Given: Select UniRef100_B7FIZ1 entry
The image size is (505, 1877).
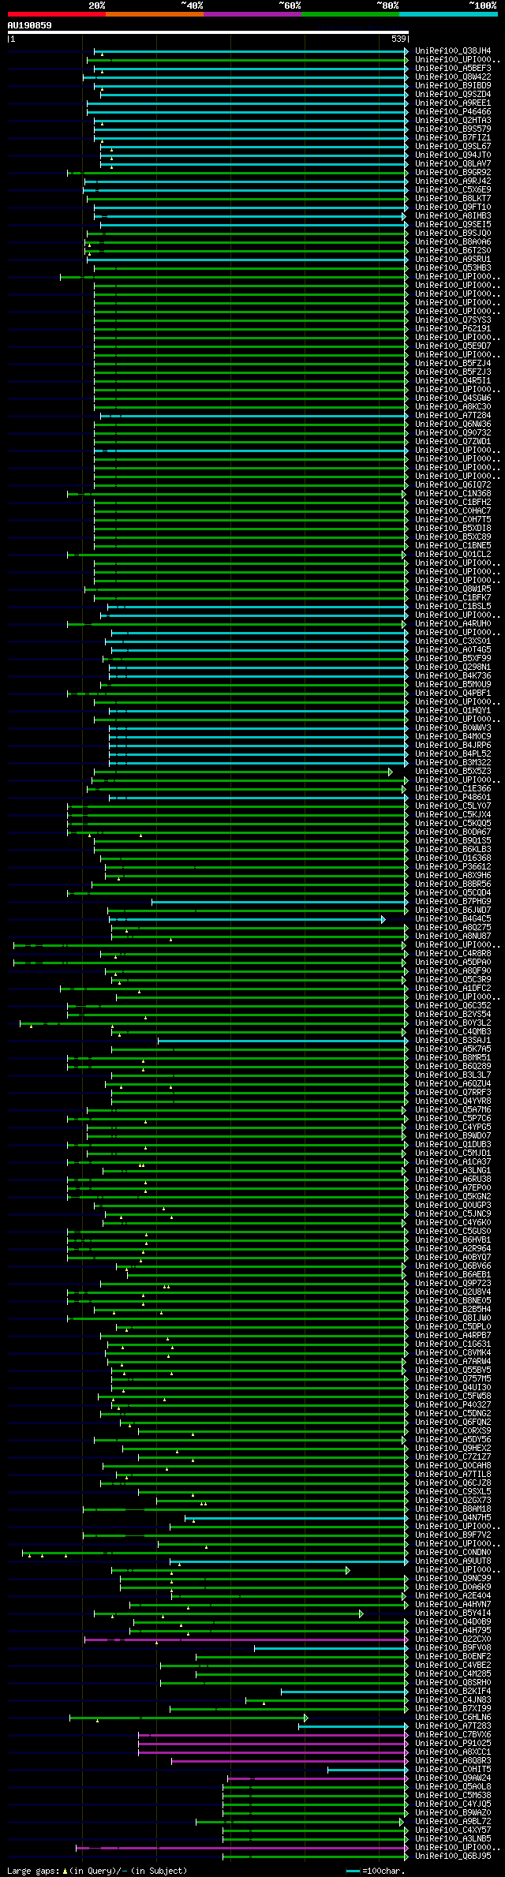Looking at the screenshot, I should click(x=453, y=138).
